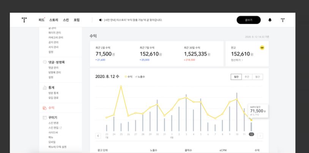Open 모바일 under 꾸미기
309x153 pixels.
(52, 142)
